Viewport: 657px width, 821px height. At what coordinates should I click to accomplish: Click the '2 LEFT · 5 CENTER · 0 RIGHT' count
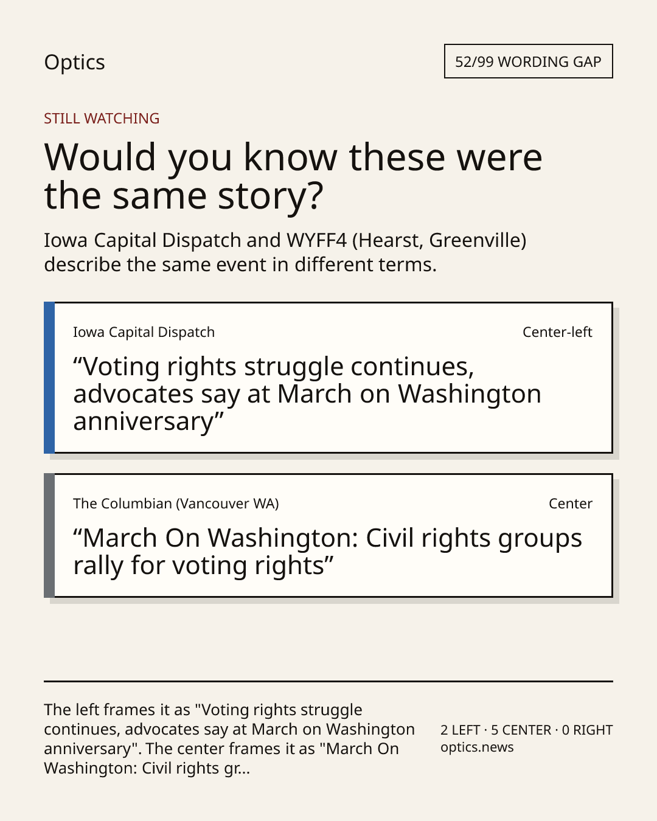(x=527, y=730)
